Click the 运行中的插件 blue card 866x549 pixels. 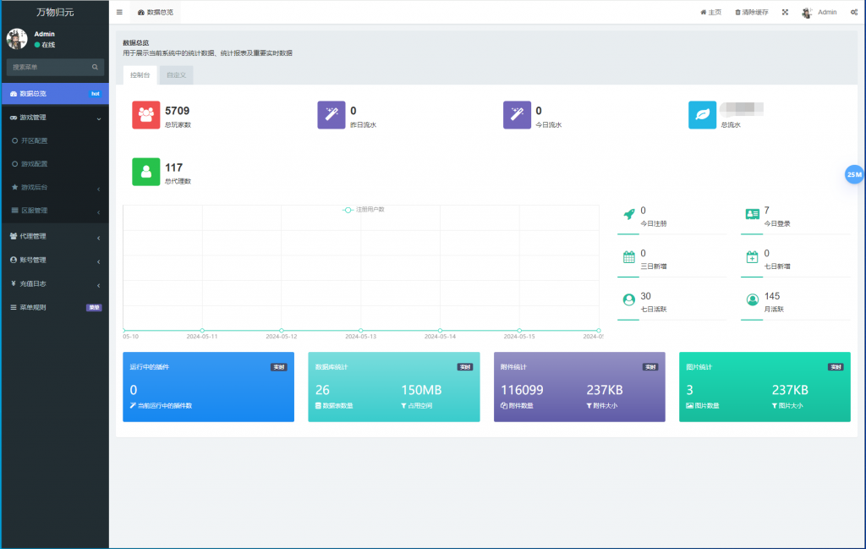[208, 387]
